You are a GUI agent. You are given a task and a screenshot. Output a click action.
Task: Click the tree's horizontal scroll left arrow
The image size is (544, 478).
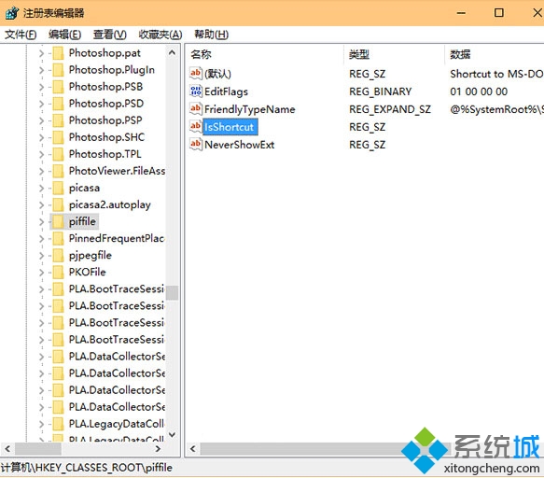[7, 448]
